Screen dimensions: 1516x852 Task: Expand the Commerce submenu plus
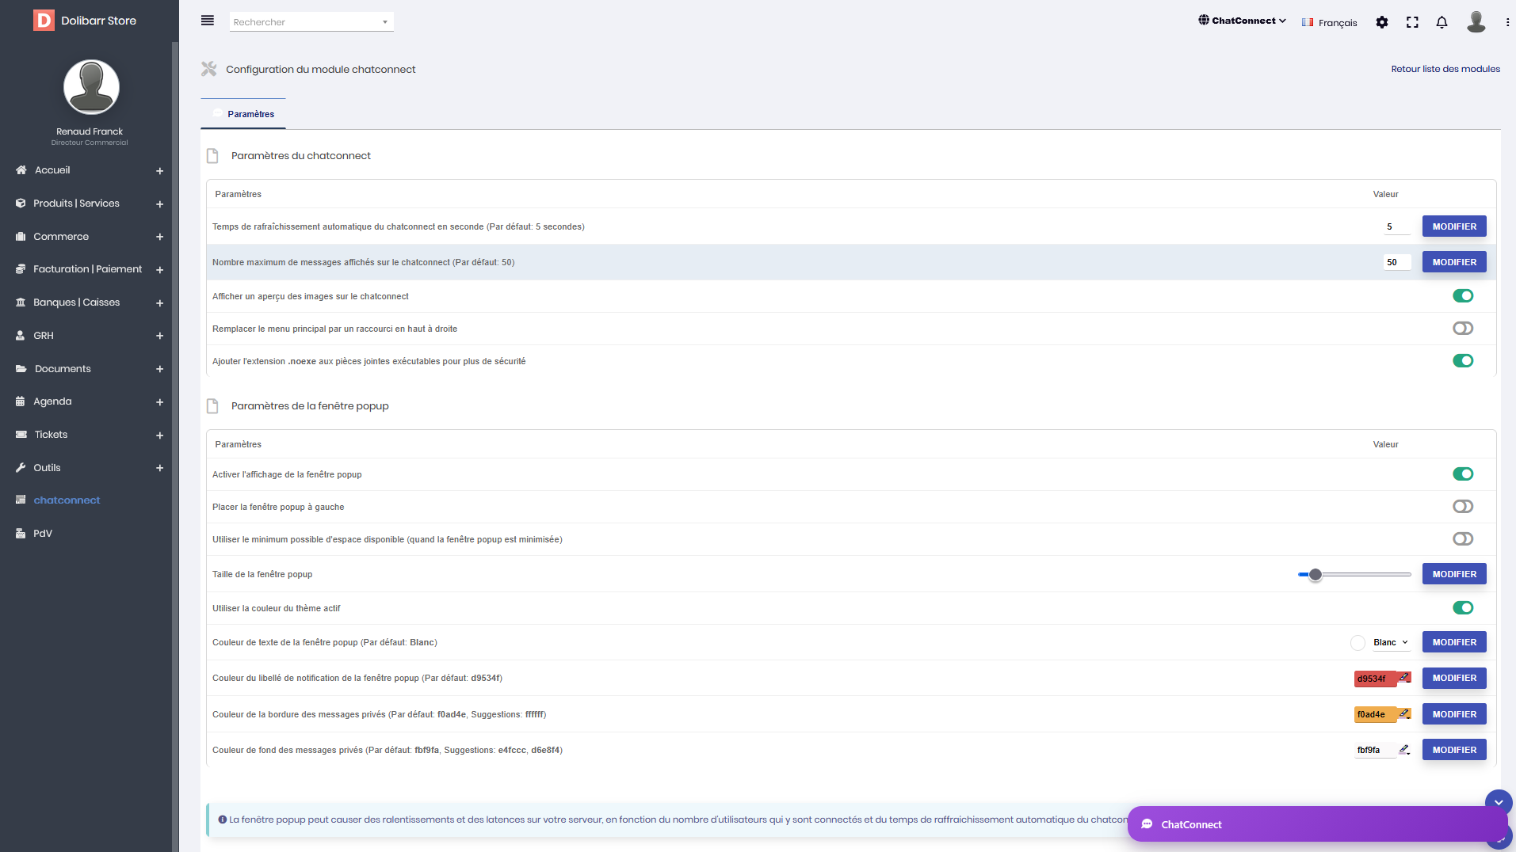click(x=159, y=237)
